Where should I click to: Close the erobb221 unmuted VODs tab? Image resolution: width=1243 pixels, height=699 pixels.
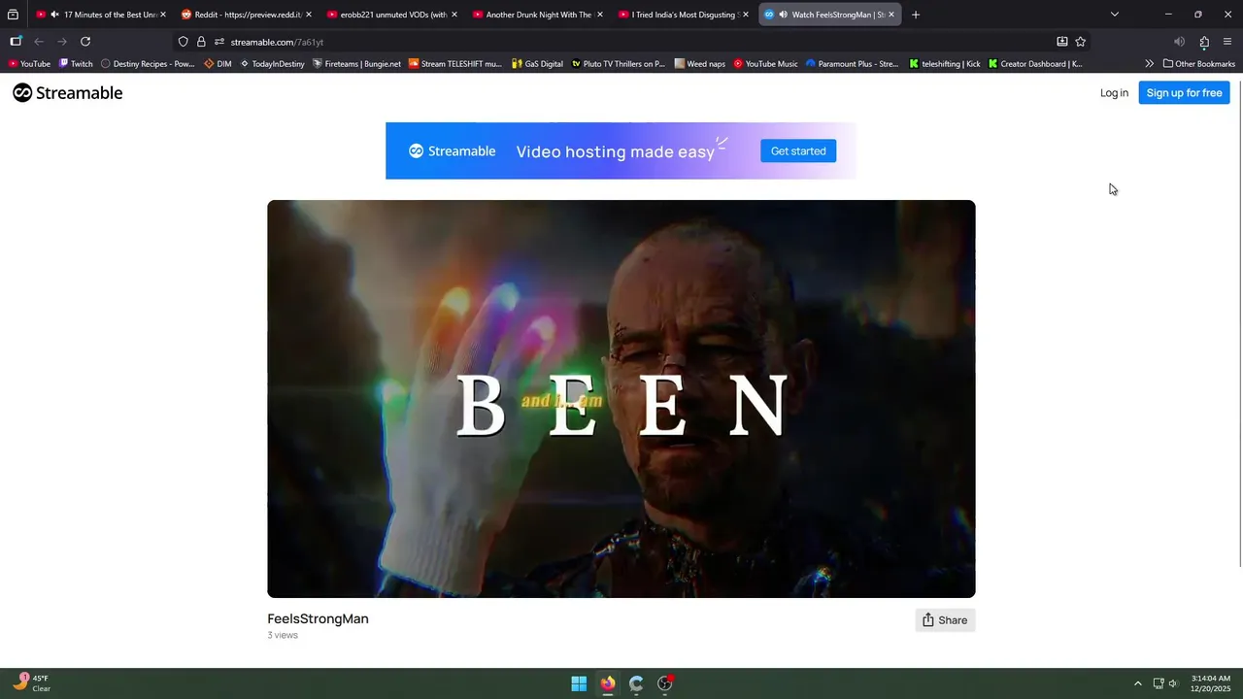pos(454,15)
